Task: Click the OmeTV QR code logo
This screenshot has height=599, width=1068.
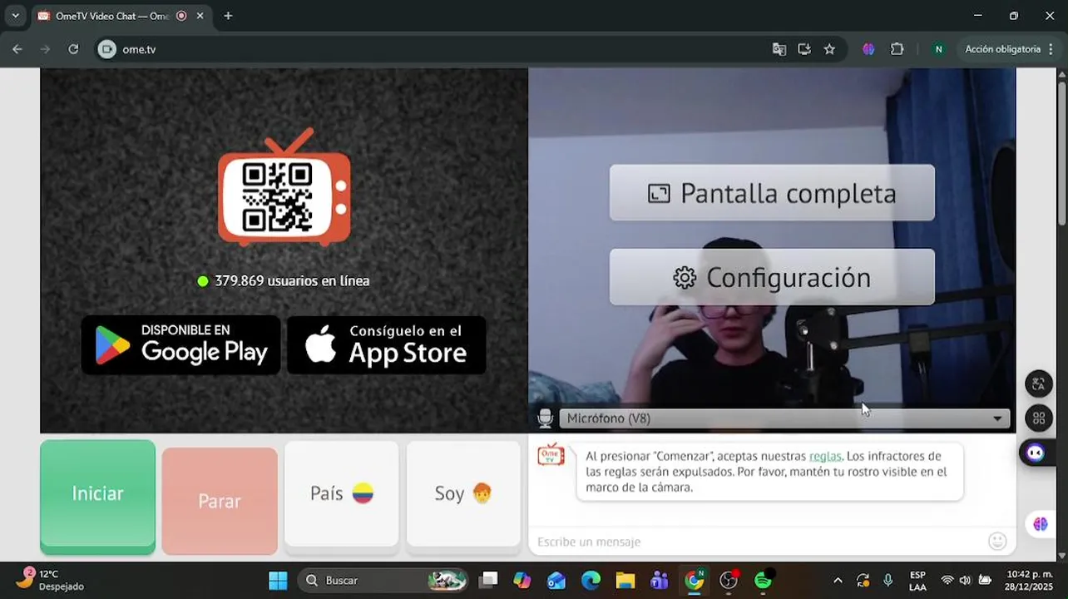Action: pyautogui.click(x=284, y=188)
